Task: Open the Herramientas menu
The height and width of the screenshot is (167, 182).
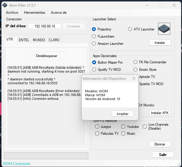Action: [x=35, y=13]
